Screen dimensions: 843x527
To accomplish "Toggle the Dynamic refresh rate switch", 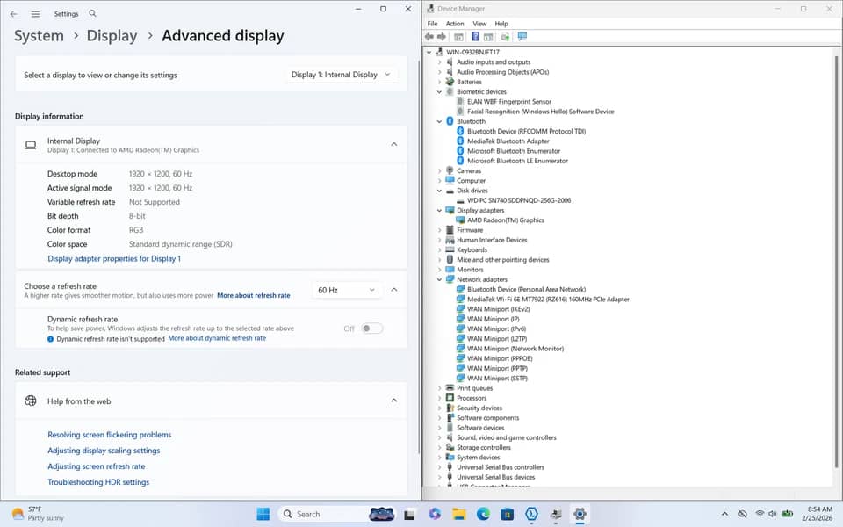I will (371, 328).
